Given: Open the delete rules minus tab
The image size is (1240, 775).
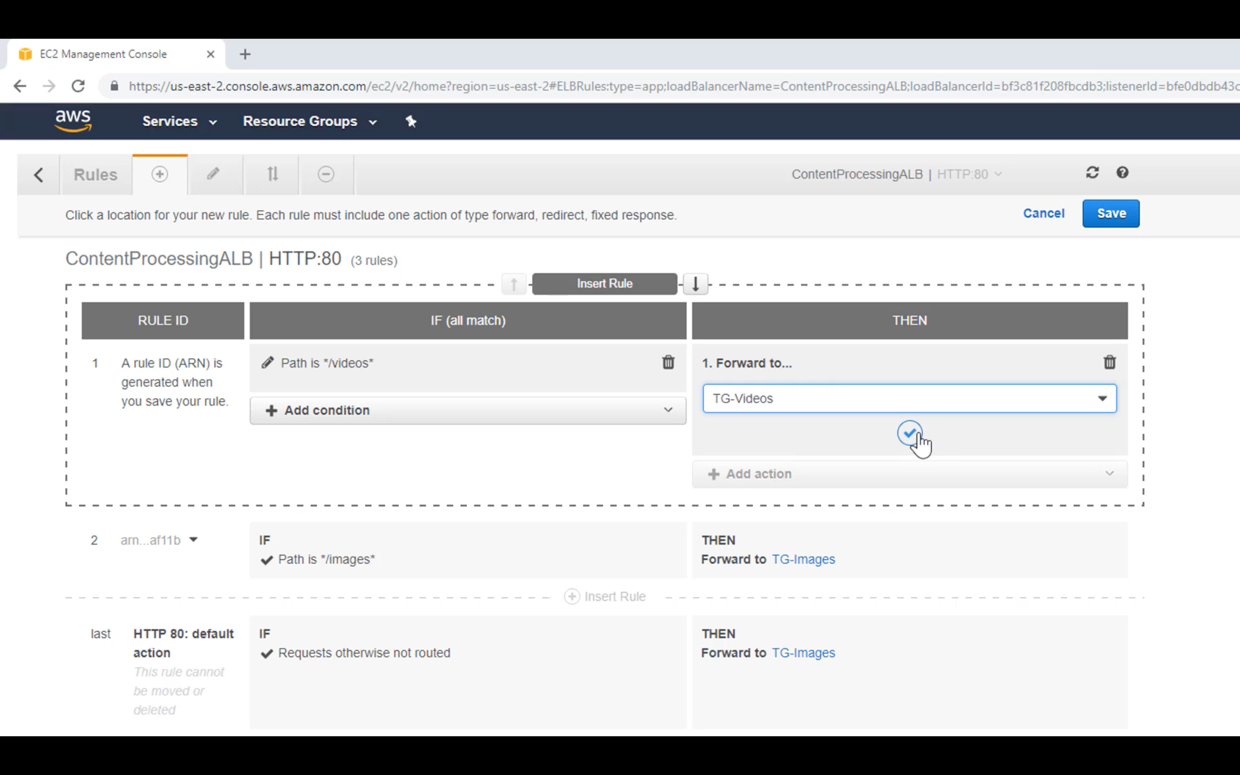Looking at the screenshot, I should [x=326, y=174].
